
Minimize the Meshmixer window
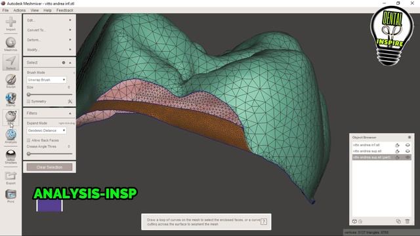385,3
